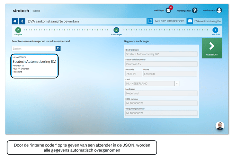Open the Administrator user avatar

(x=219, y=10)
